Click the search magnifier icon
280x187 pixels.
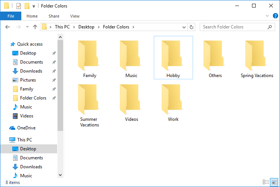(270, 27)
